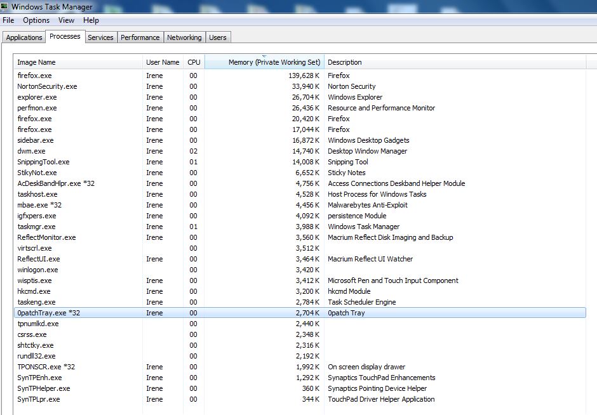Click the Task Manager title bar icon
Screen dimensions: 597x415
point(5,6)
